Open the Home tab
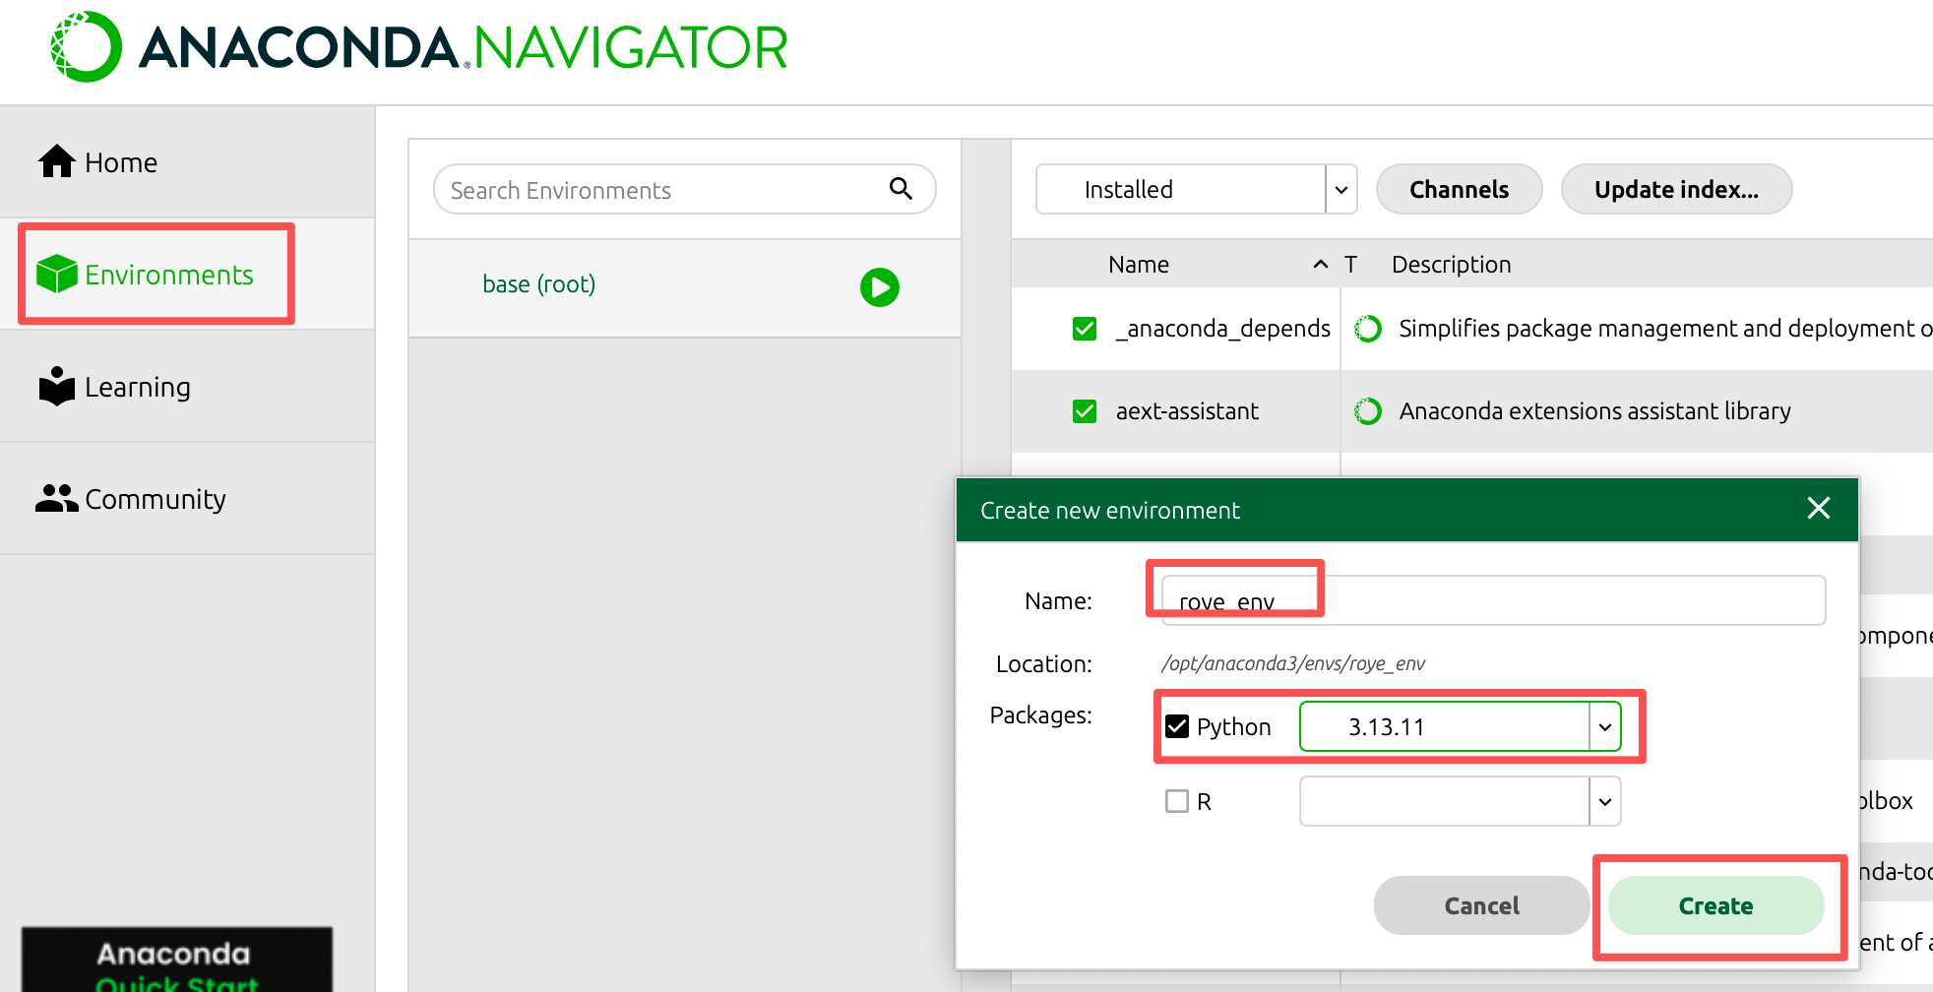The height and width of the screenshot is (992, 1933). (187, 161)
